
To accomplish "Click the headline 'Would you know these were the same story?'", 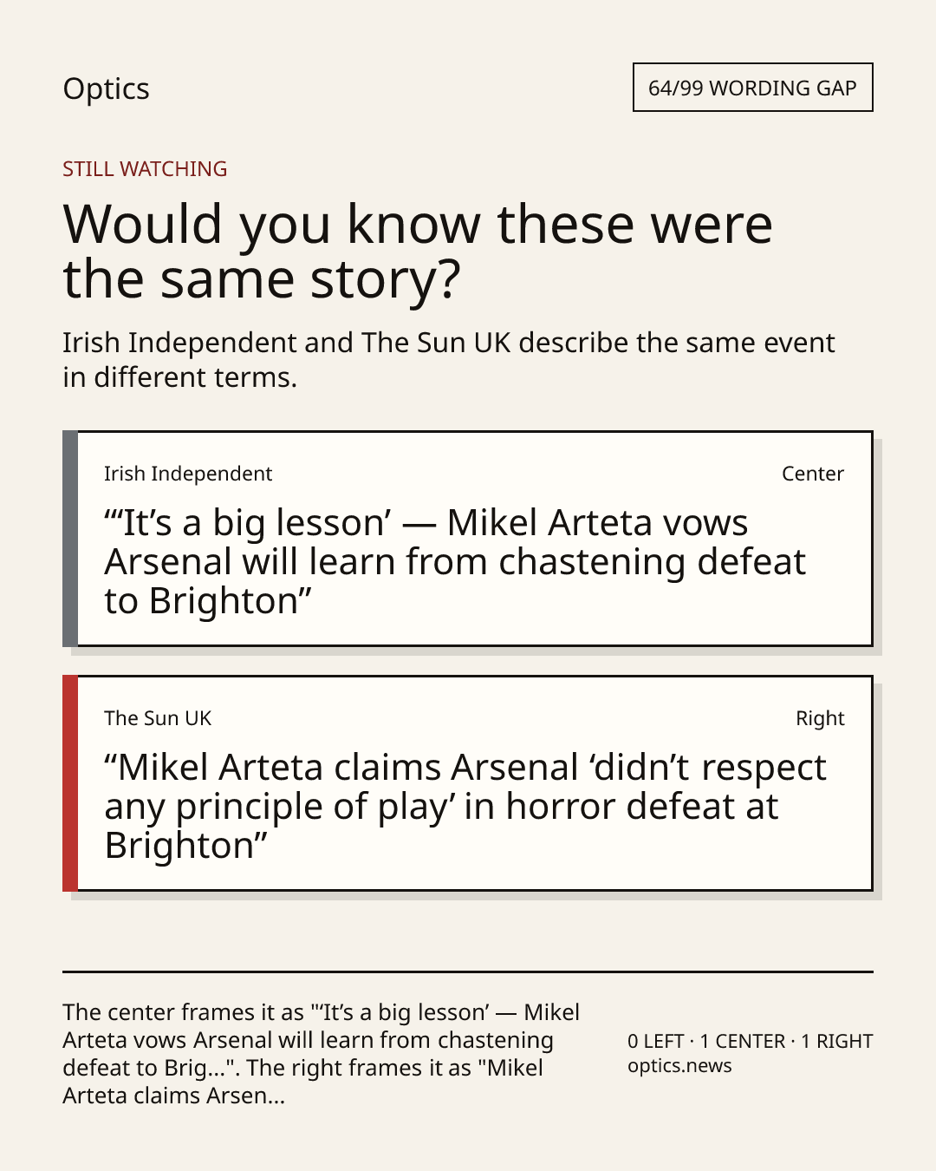I will tap(417, 252).
